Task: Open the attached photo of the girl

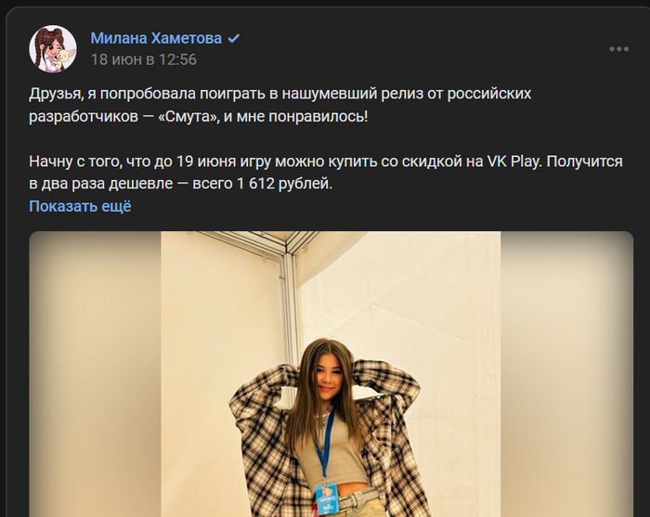Action: tap(331, 374)
